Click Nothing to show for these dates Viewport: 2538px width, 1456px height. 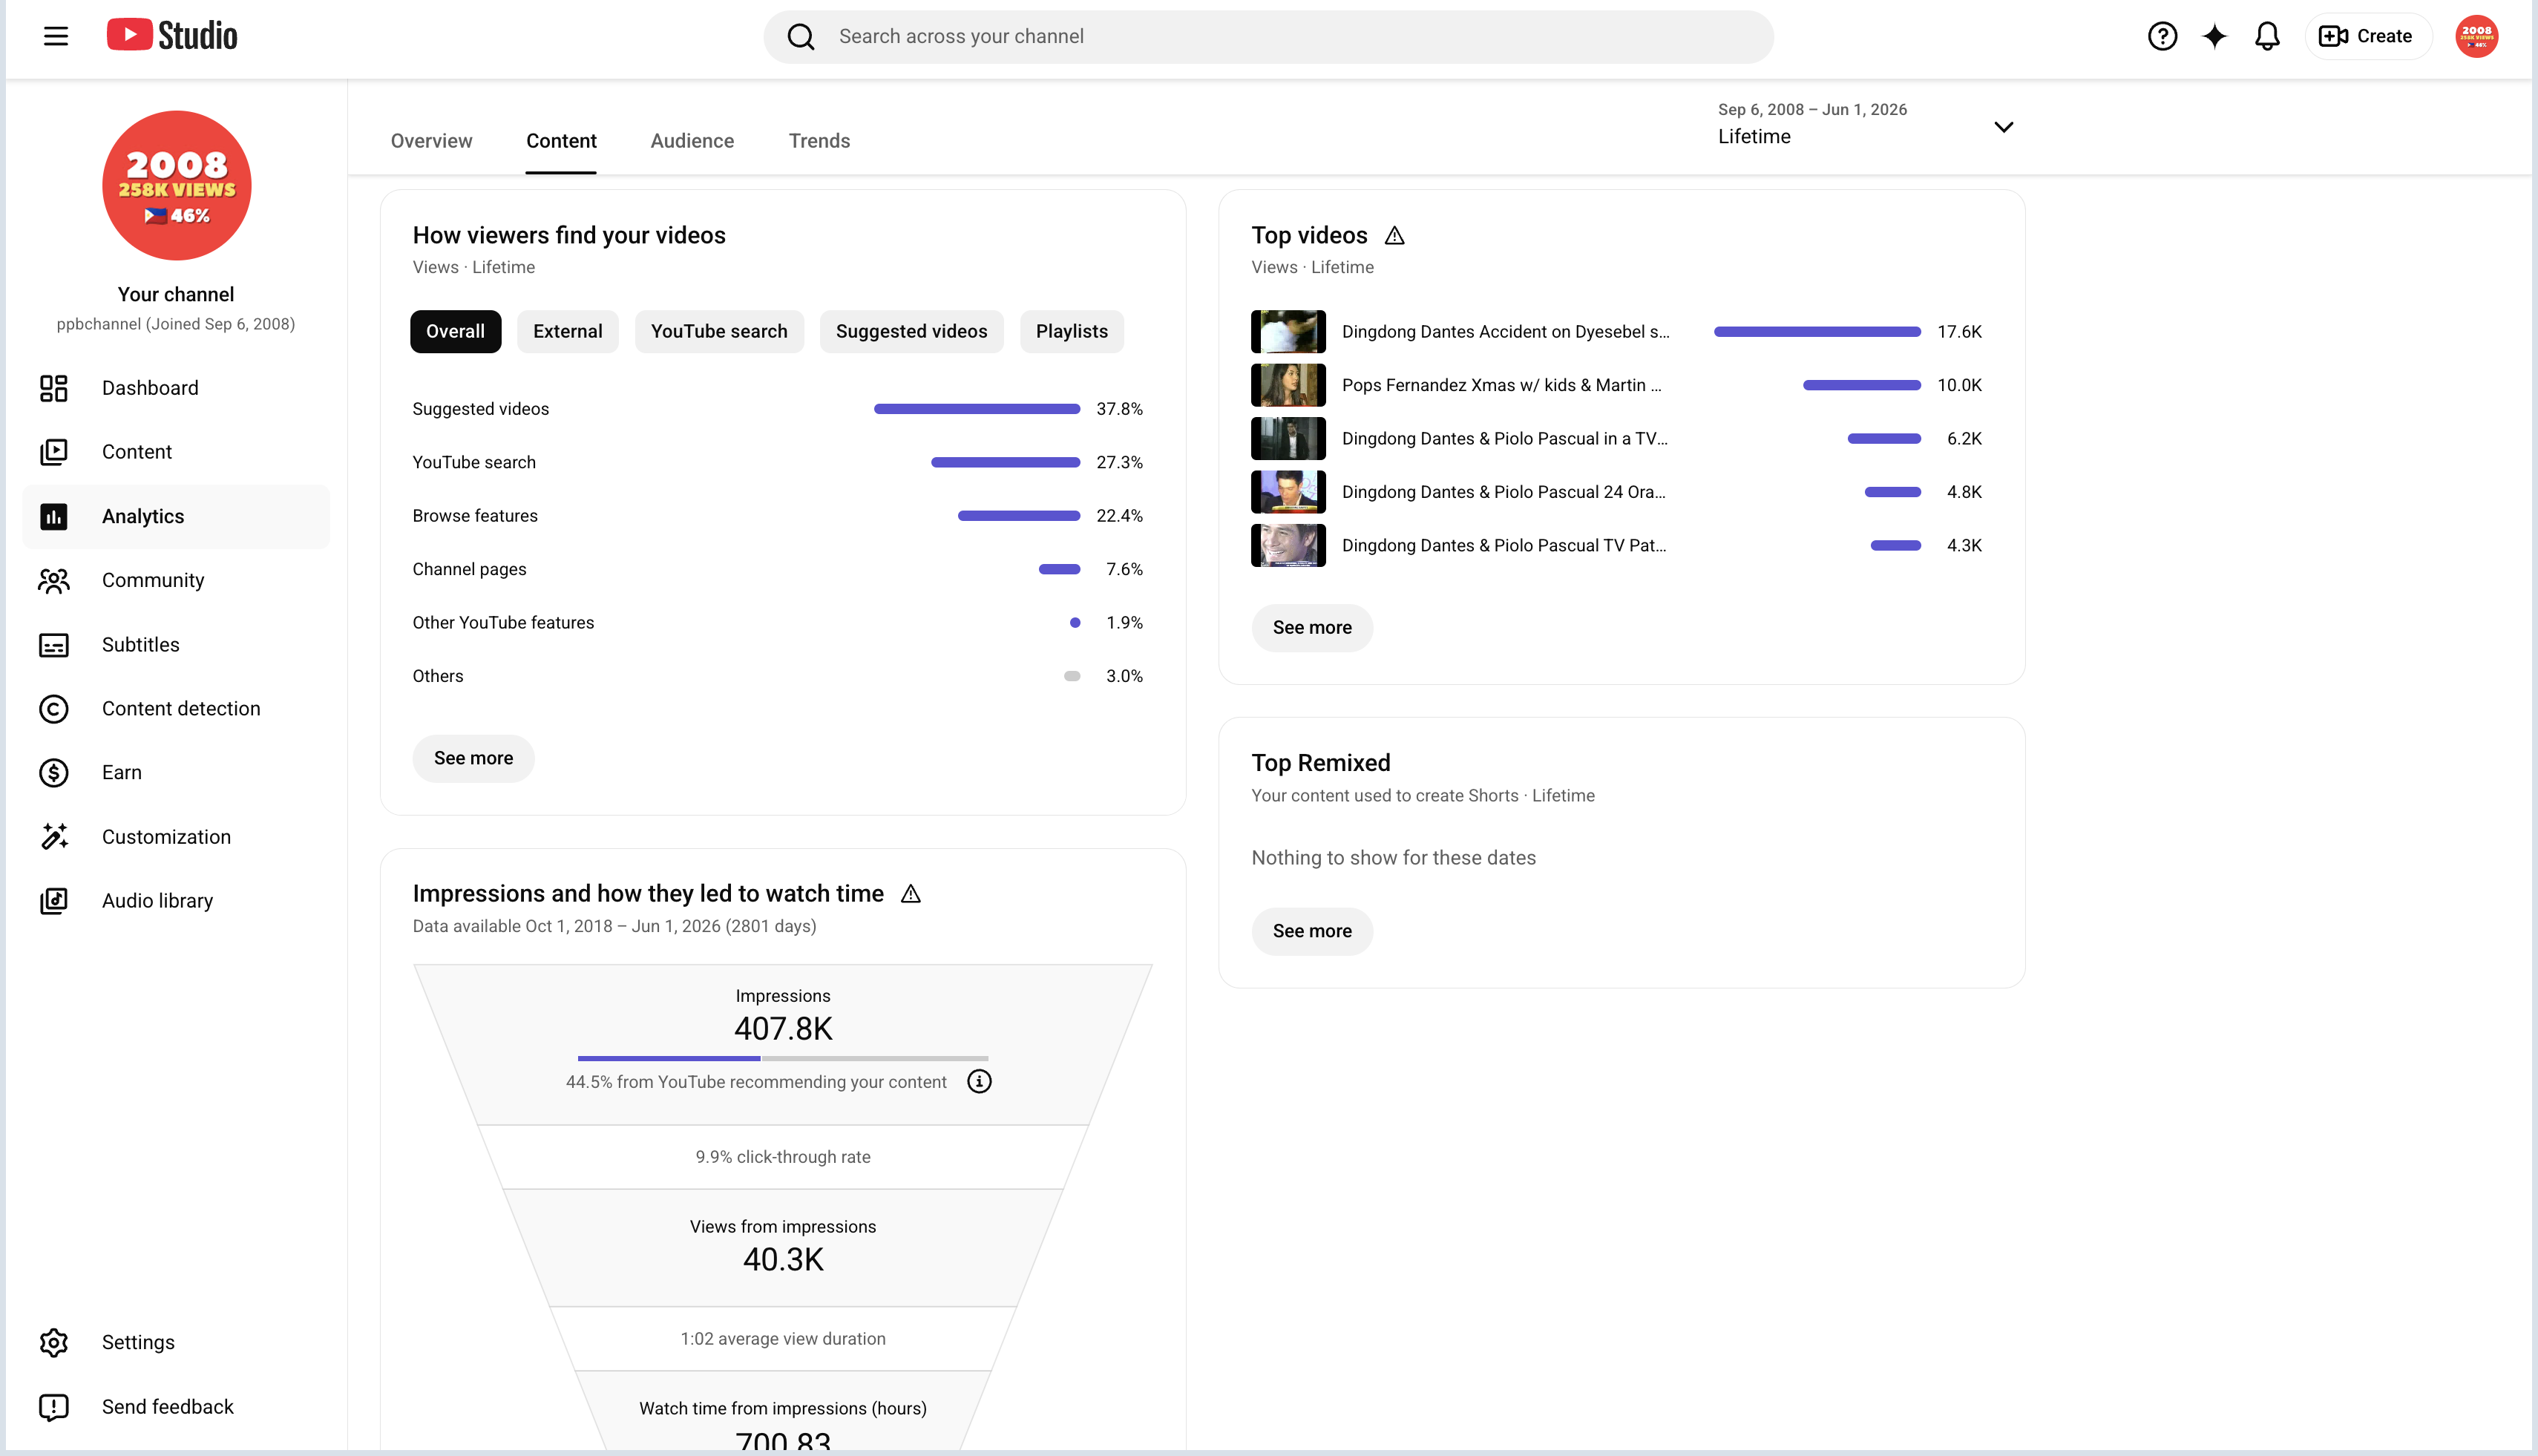tap(1393, 858)
